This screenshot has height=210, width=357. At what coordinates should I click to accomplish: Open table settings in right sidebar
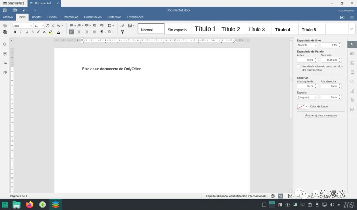click(x=352, y=54)
